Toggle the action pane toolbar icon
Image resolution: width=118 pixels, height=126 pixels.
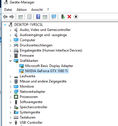click(45, 17)
